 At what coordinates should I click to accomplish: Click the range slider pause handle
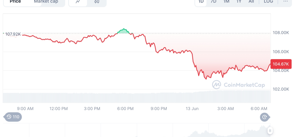click(270, 130)
